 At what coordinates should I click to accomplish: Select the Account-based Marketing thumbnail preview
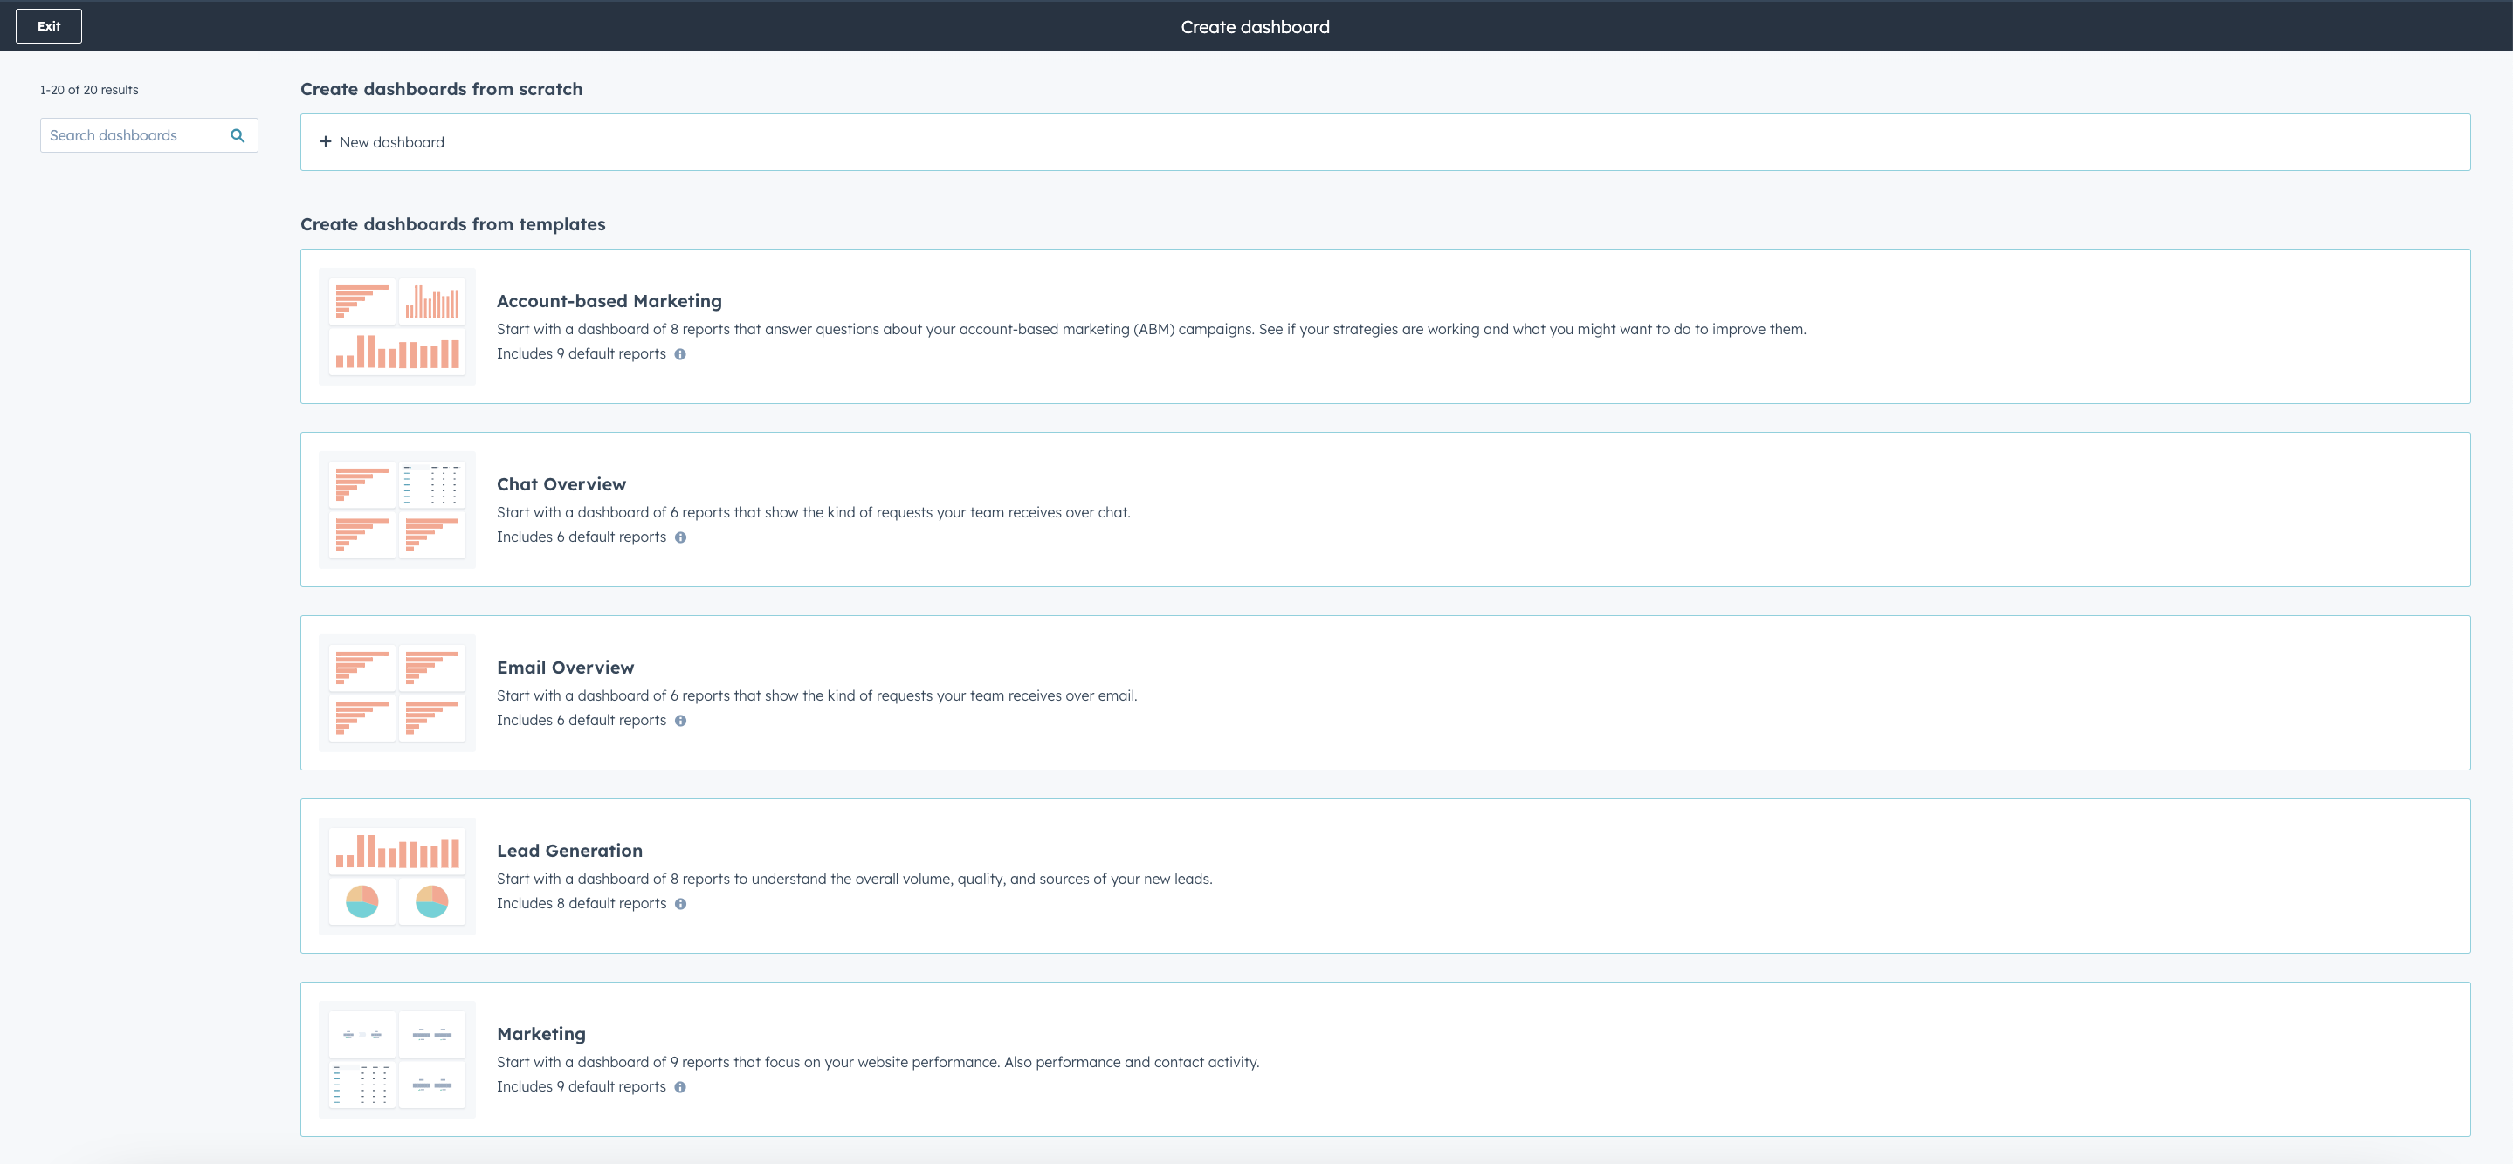tap(397, 326)
